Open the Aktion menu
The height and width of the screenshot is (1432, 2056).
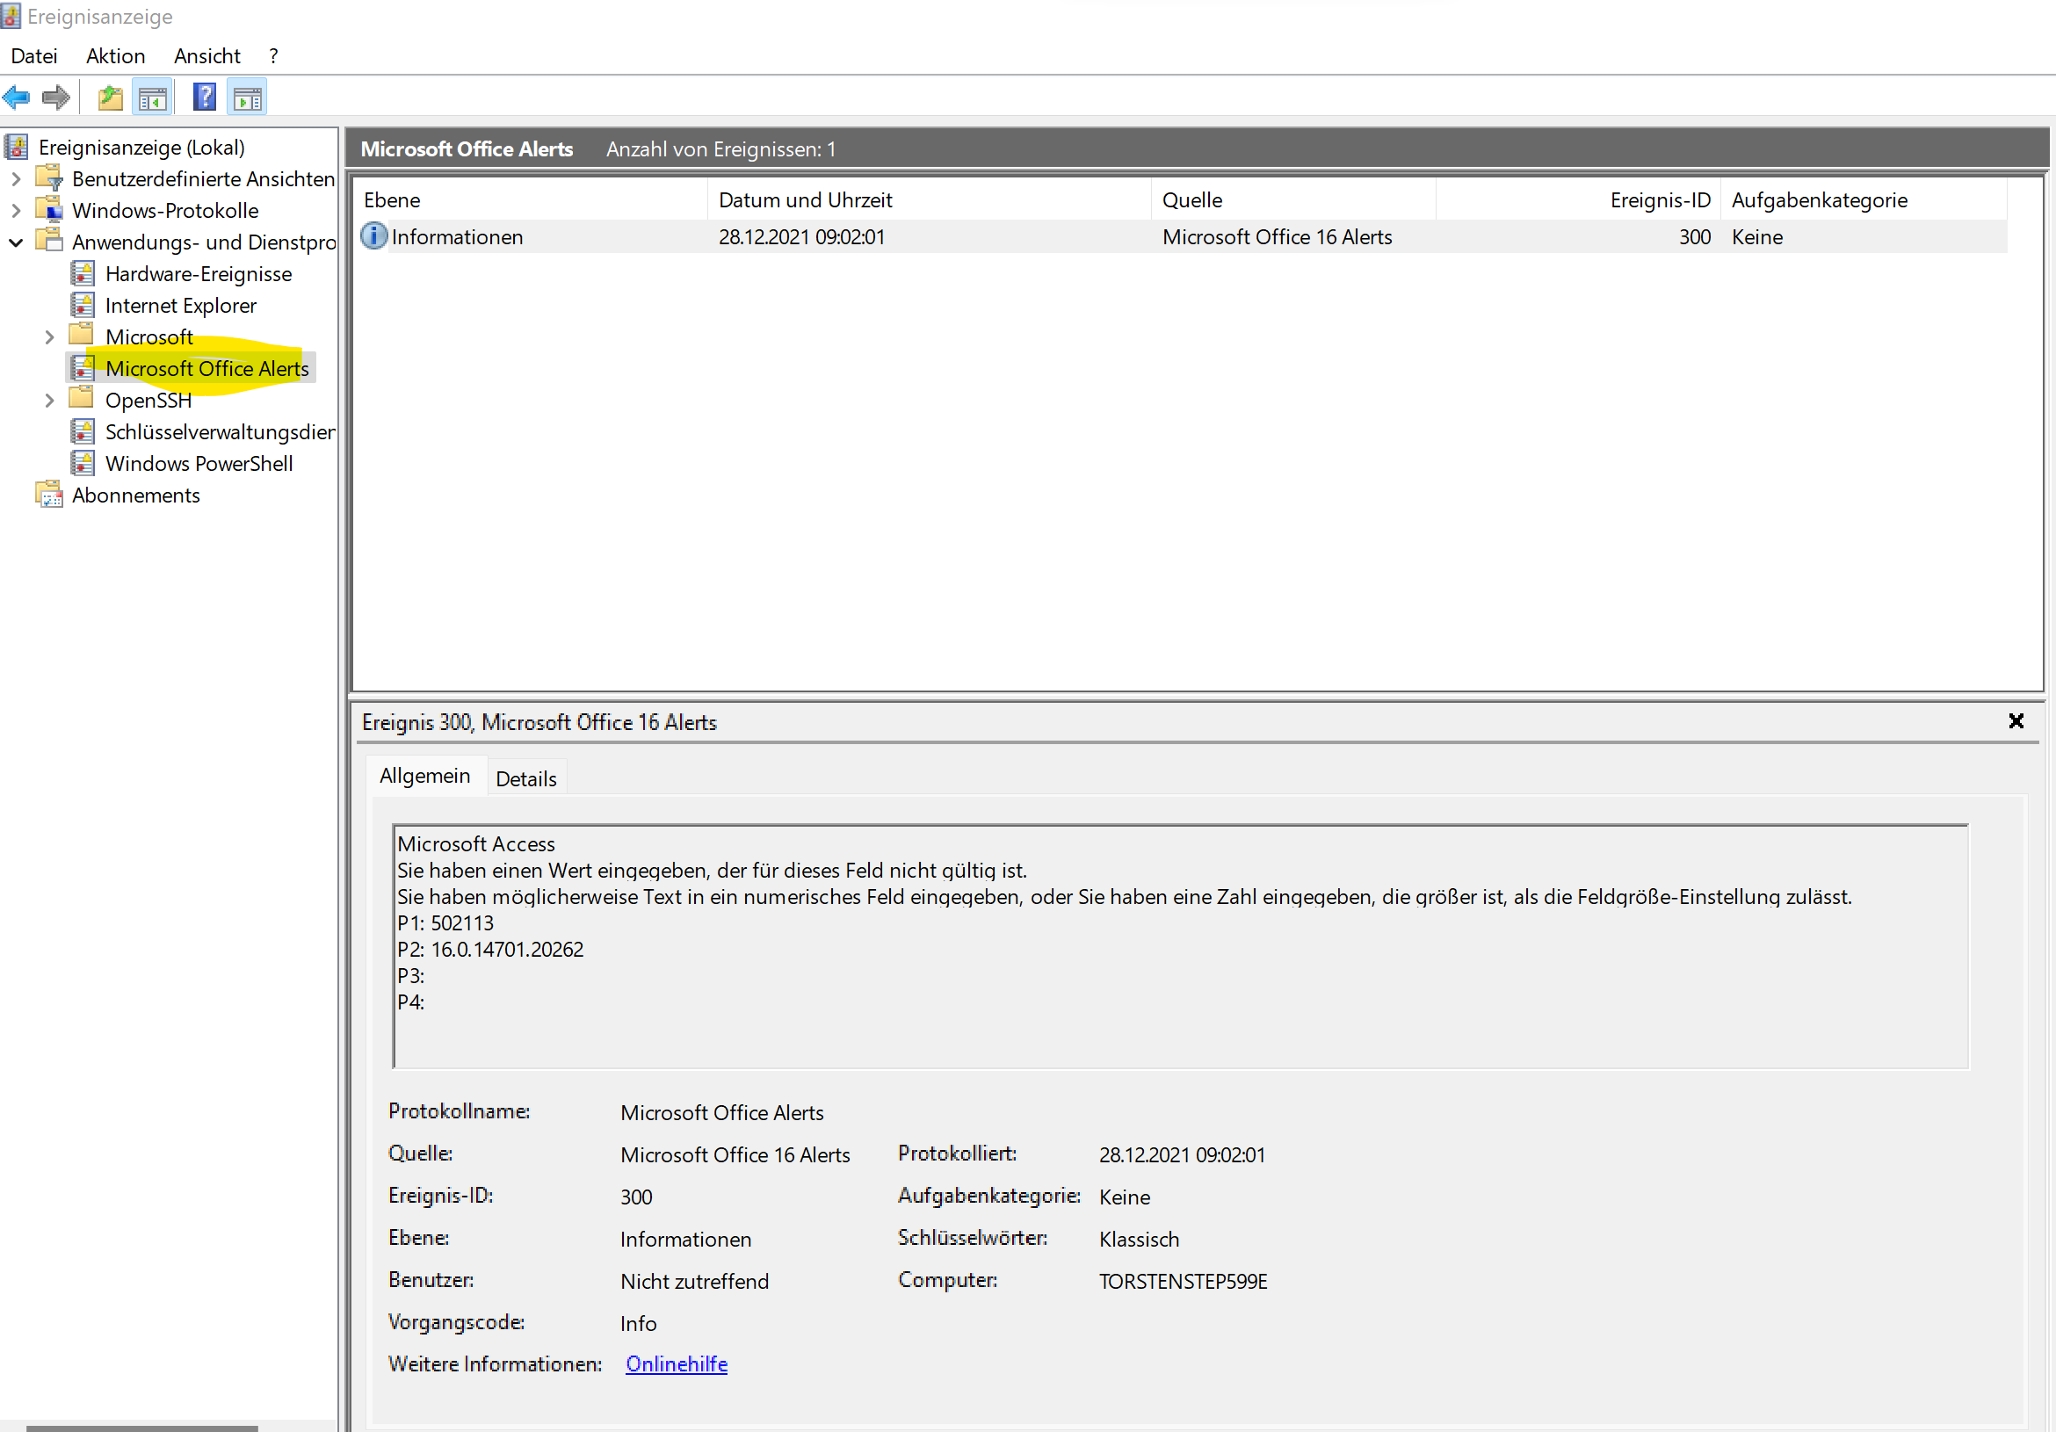coord(115,56)
